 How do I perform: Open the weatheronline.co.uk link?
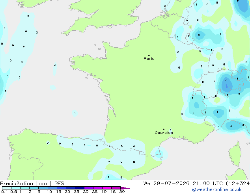(x=216, y=189)
